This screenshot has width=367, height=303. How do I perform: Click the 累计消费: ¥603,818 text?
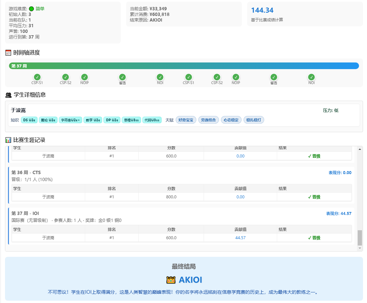coord(150,15)
